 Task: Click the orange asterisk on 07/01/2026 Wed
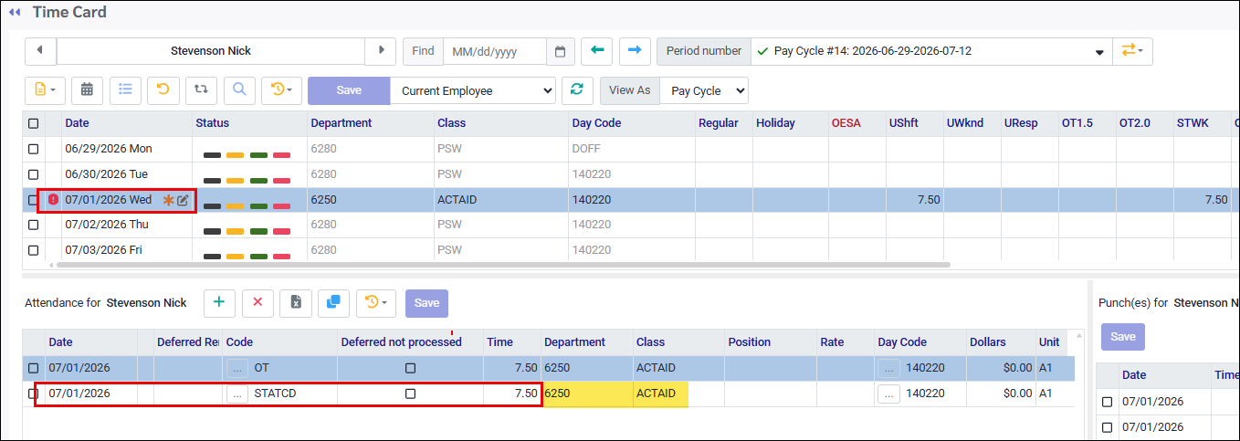168,200
